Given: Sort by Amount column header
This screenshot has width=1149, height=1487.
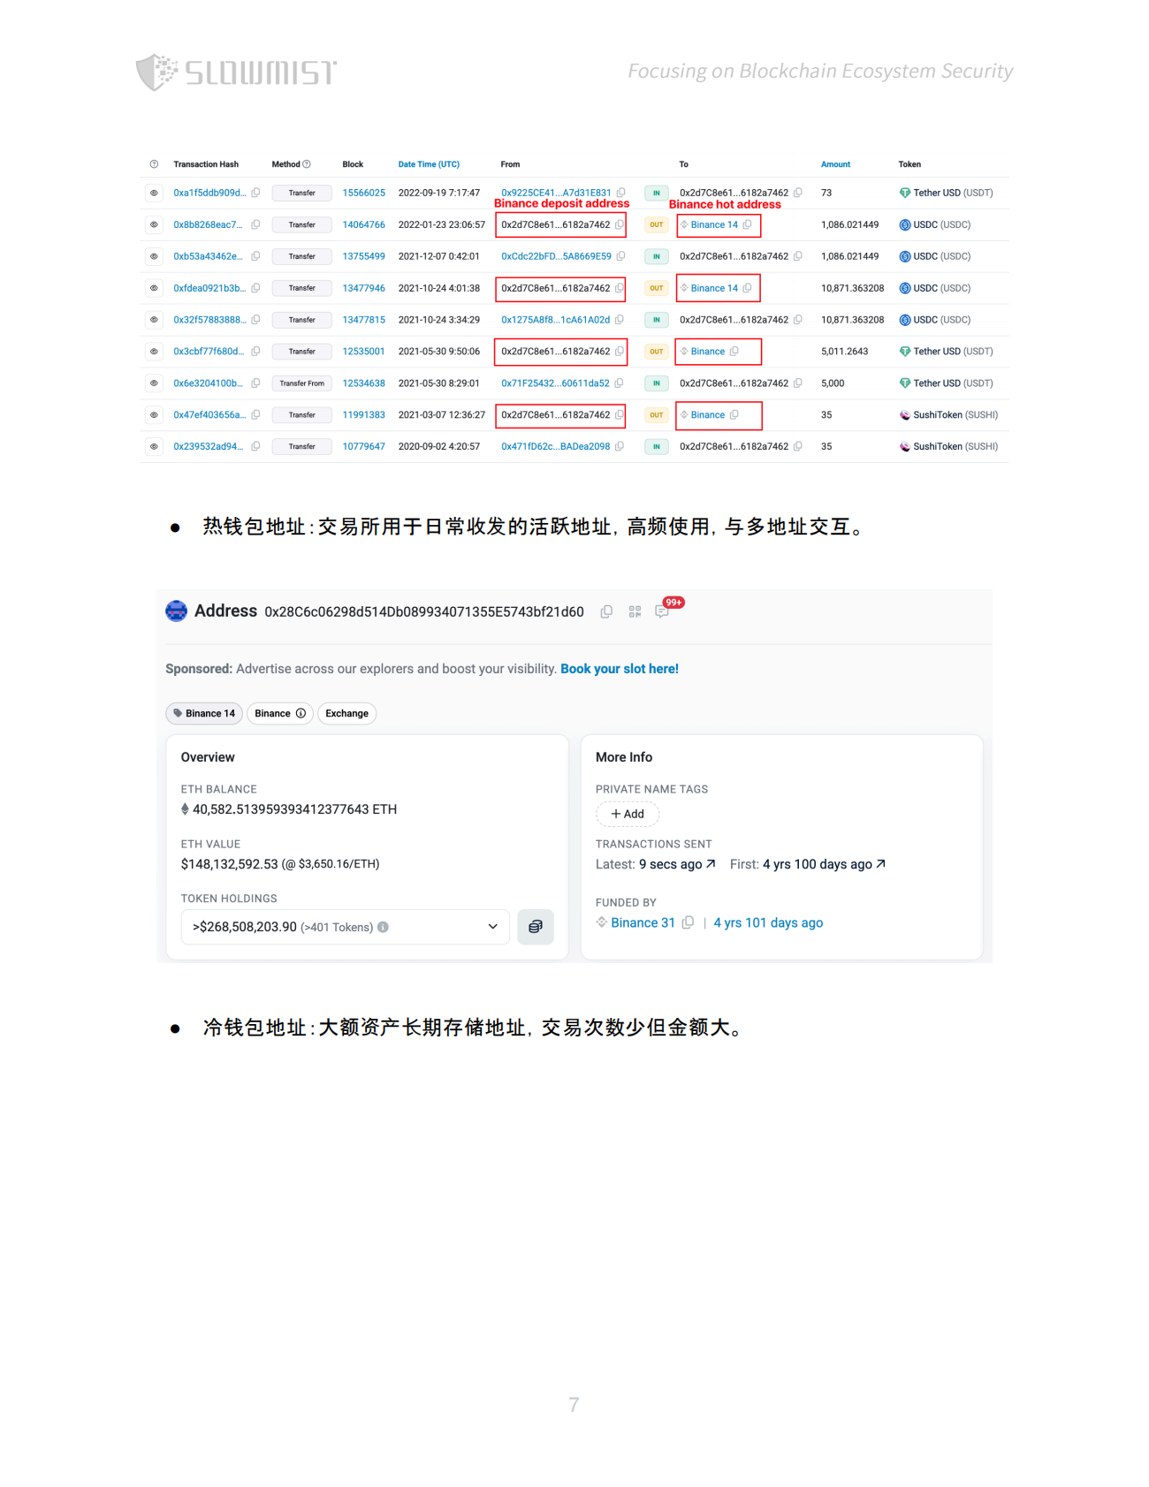Looking at the screenshot, I should tap(835, 164).
